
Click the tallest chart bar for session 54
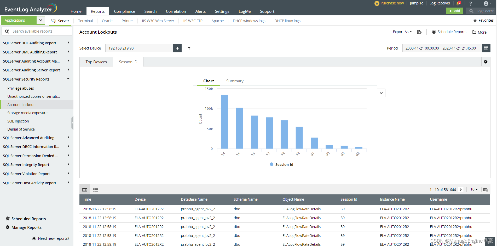coord(224,122)
